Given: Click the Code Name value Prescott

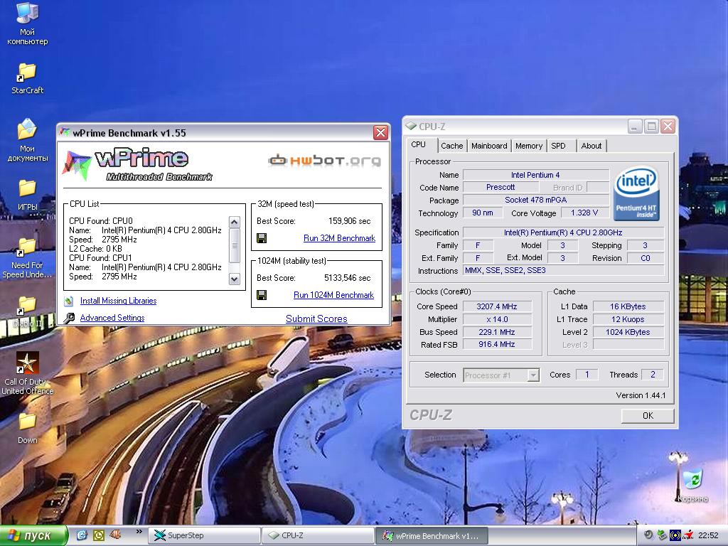Looking at the screenshot, I should [x=500, y=187].
